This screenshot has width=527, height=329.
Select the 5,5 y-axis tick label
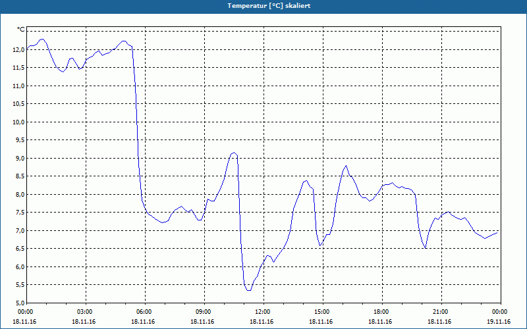coord(20,286)
